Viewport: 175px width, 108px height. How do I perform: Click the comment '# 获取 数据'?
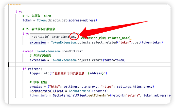[38, 82]
